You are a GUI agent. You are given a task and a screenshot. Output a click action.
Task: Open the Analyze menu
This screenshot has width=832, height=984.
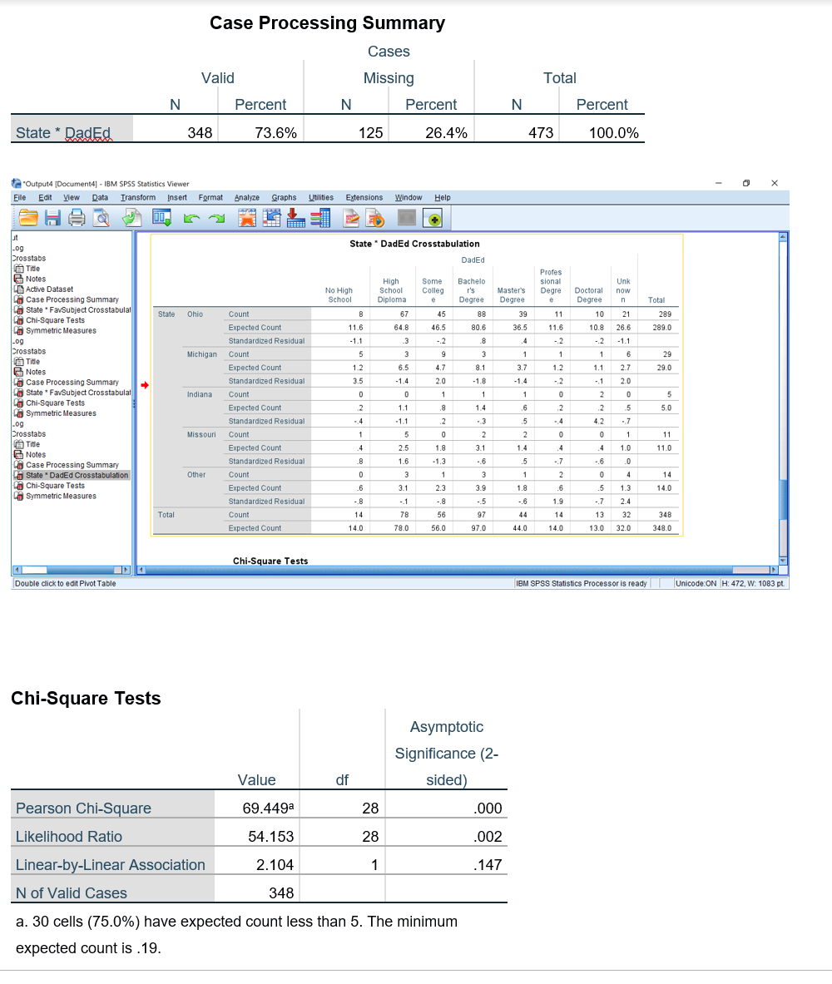(246, 198)
